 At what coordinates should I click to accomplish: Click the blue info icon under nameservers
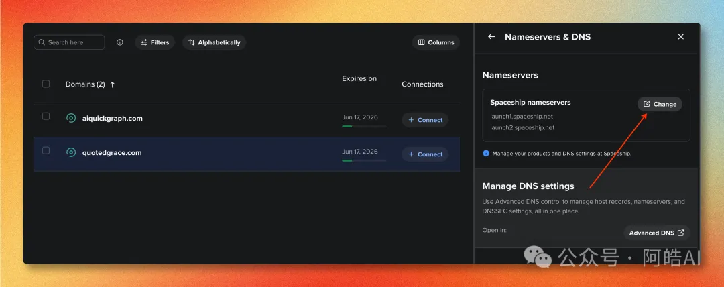486,153
